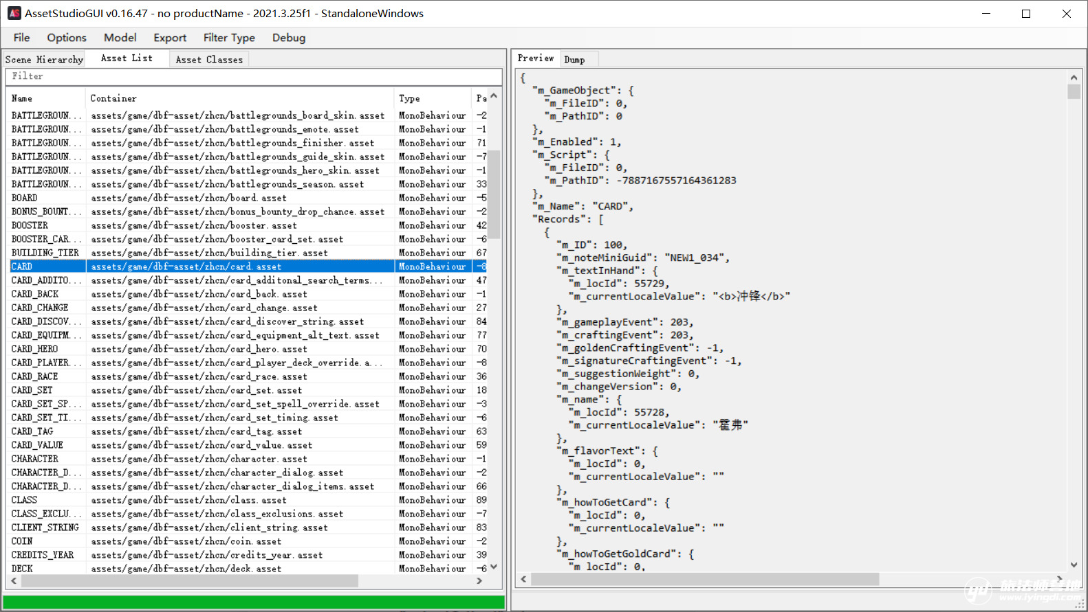Viewport: 1088px width, 612px height.
Task: Click the asset list scroll left arrow
Action: point(14,581)
